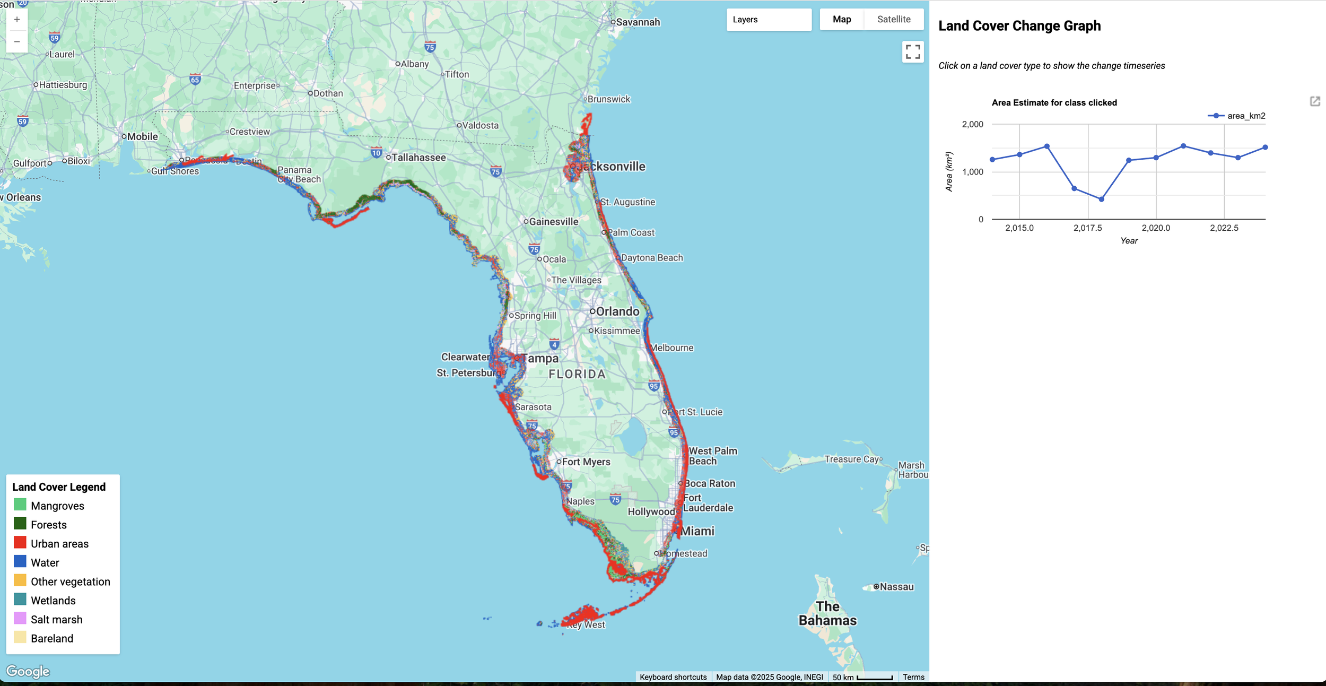Screen dimensions: 1326x686
Task: Open chart in new tab icon
Action: [x=1315, y=101]
